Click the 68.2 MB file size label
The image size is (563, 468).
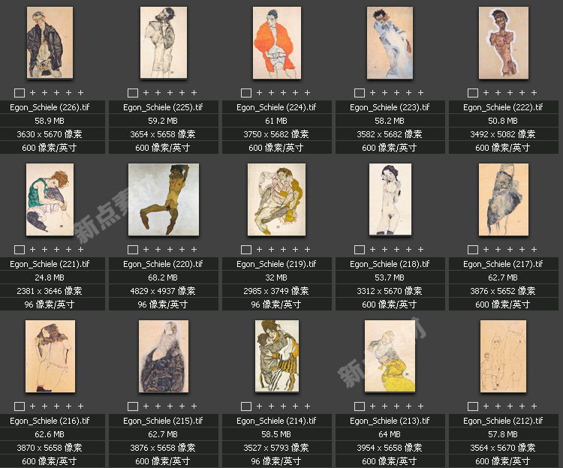(163, 277)
